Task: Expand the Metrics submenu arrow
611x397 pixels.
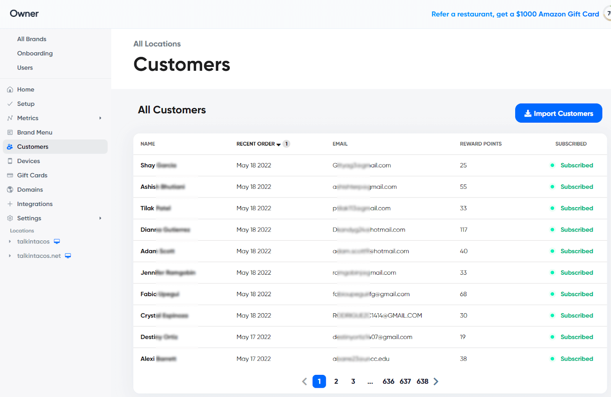Action: click(100, 118)
